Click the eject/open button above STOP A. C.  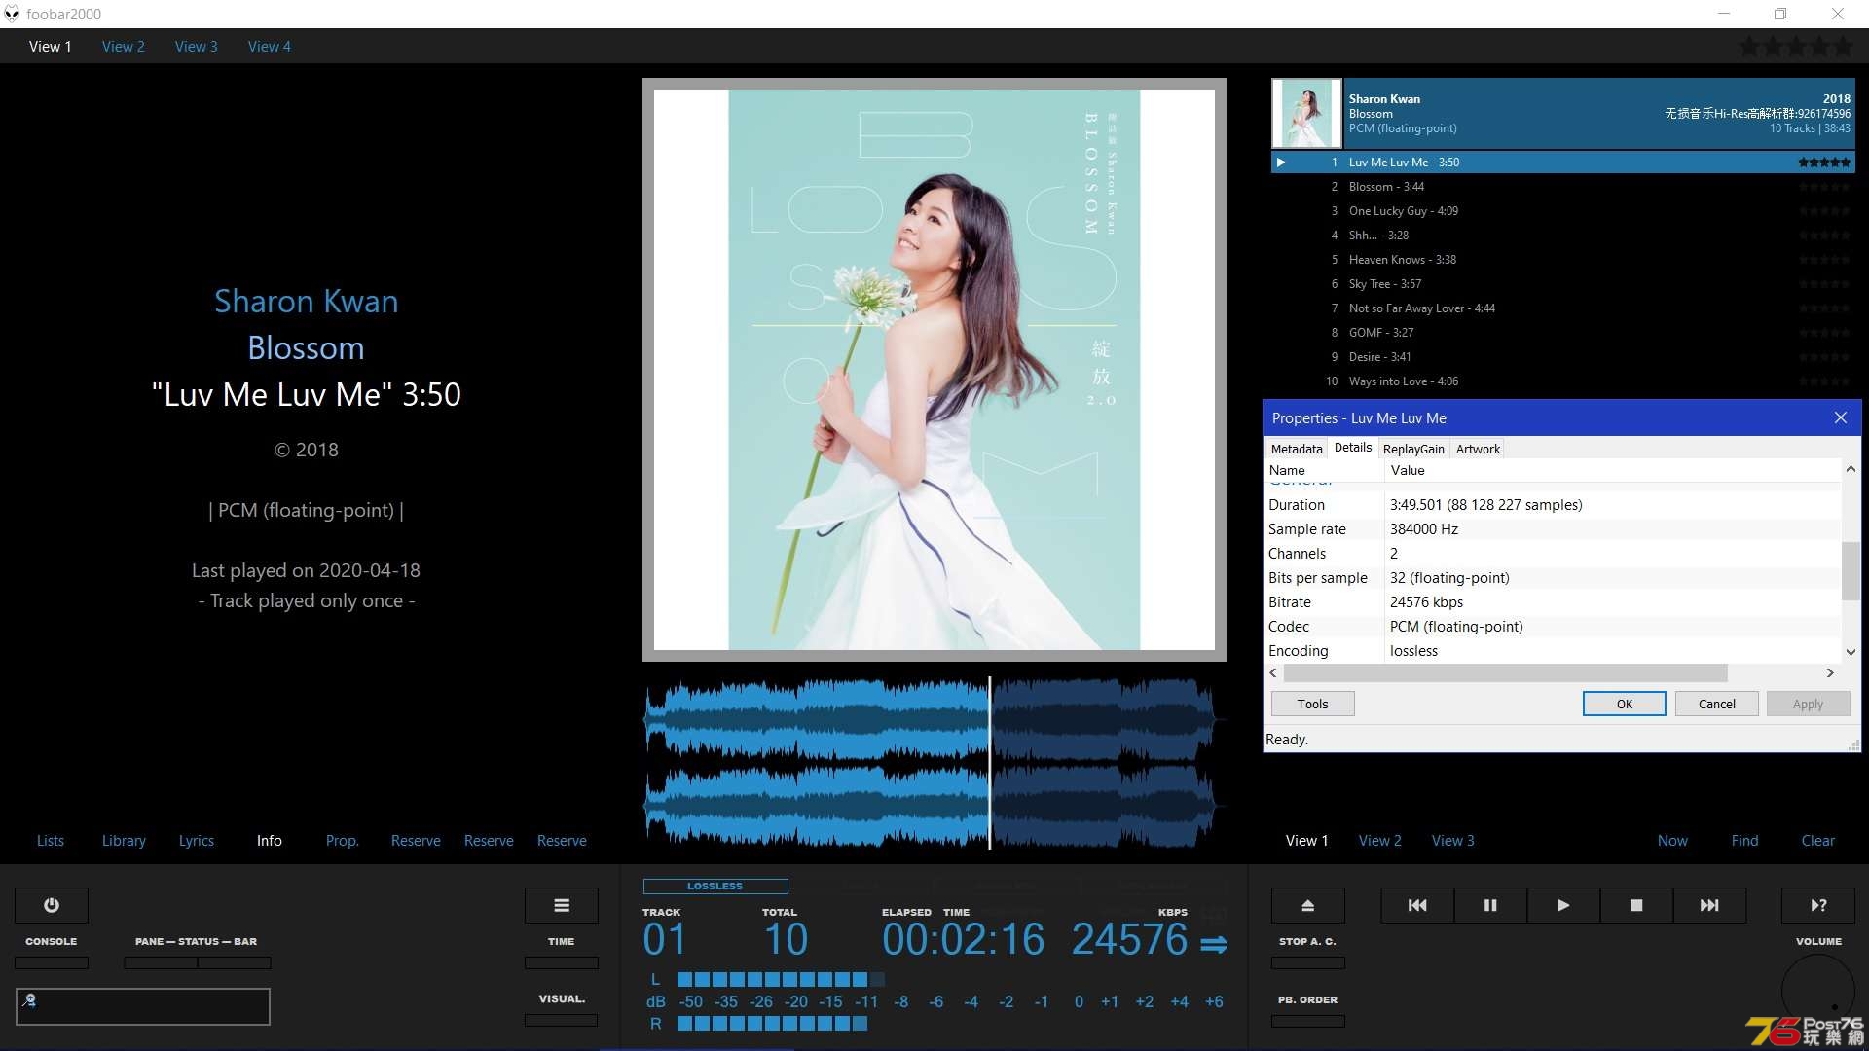(1308, 905)
